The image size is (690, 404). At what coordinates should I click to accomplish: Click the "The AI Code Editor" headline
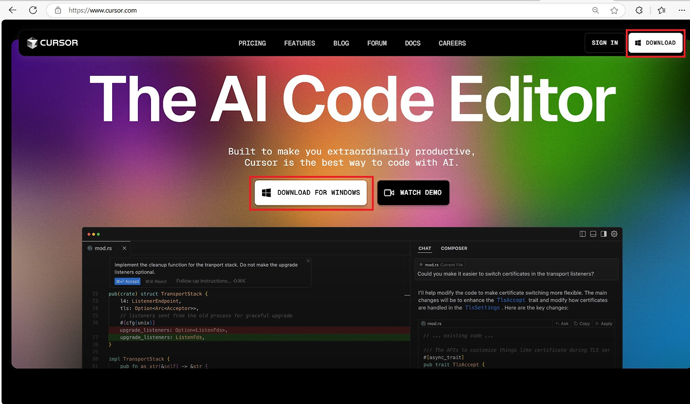pos(353,101)
